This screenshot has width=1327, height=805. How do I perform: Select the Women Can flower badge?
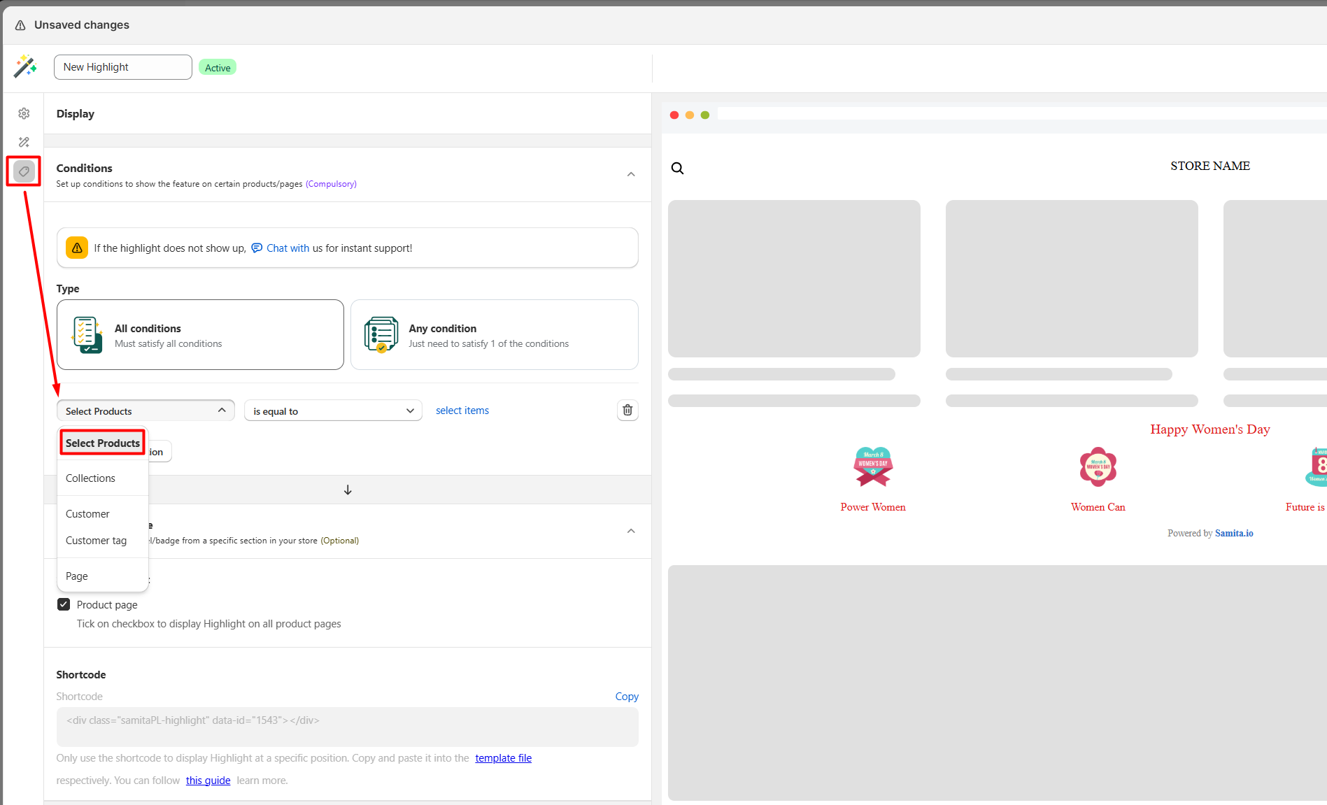(x=1098, y=467)
